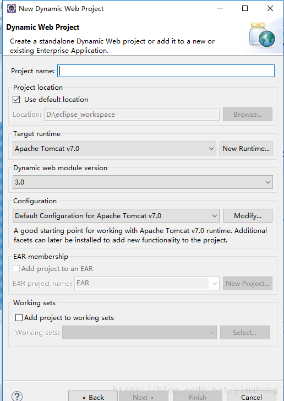Click the Browse... location button
Viewport: 284px width, 401px height.
click(248, 115)
